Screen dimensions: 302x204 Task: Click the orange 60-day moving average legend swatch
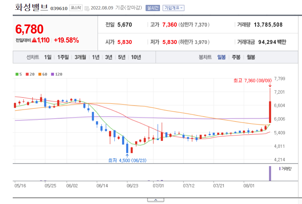tap(40, 74)
